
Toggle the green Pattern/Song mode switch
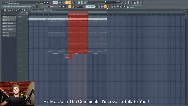pyautogui.click(x=41, y=3)
